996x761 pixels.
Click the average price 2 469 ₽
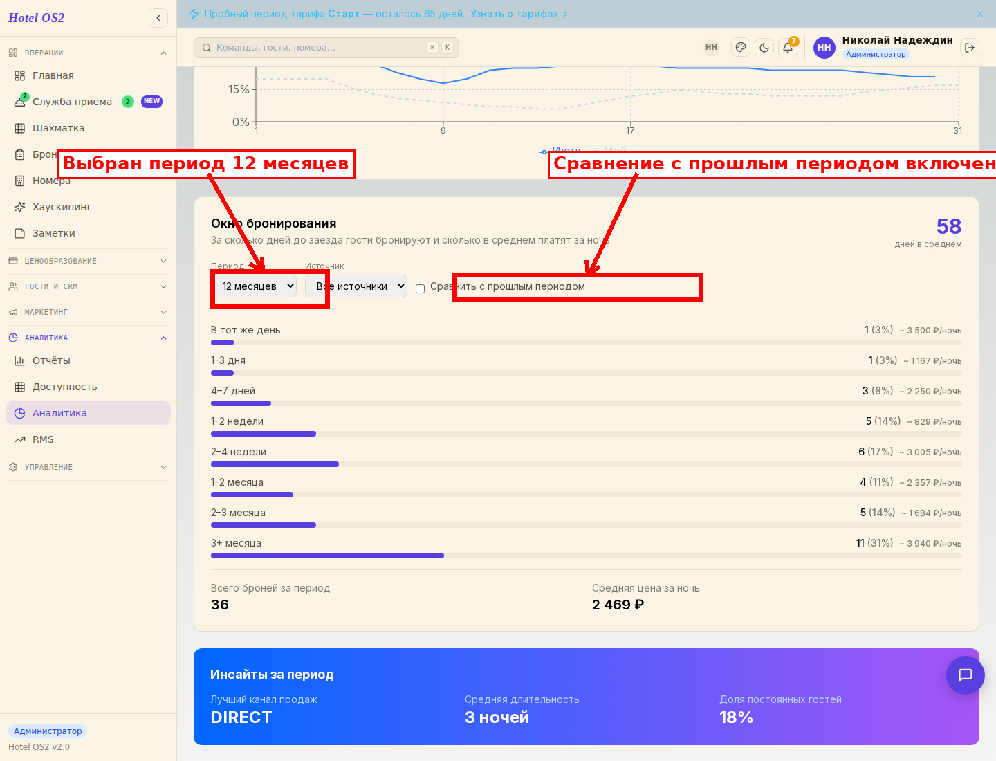(618, 605)
